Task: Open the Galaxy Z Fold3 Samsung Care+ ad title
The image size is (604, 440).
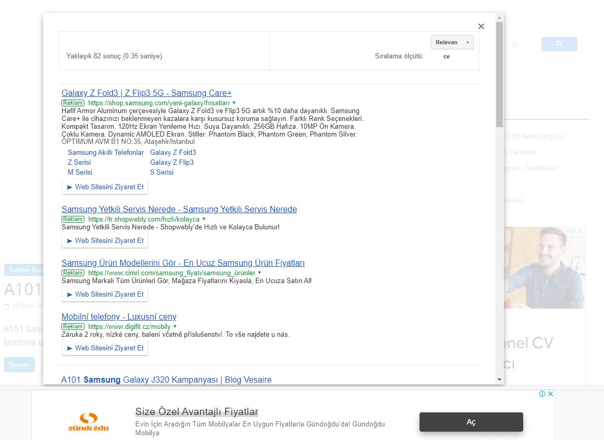Action: pos(146,93)
